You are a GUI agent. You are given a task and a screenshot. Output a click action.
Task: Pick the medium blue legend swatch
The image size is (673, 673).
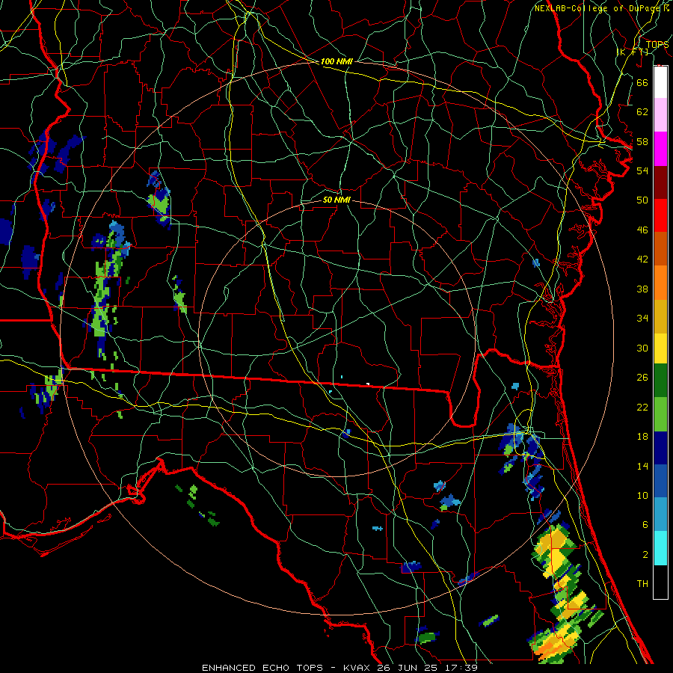[x=660, y=481]
